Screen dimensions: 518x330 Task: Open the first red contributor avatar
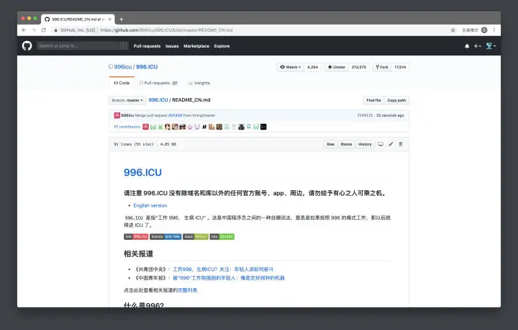tap(145, 127)
